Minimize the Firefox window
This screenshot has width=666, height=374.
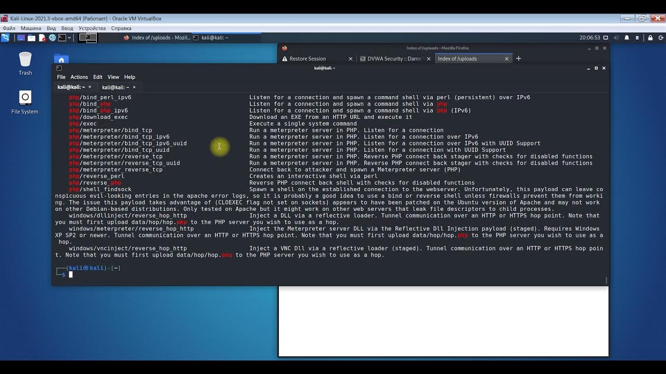[x=588, y=48]
